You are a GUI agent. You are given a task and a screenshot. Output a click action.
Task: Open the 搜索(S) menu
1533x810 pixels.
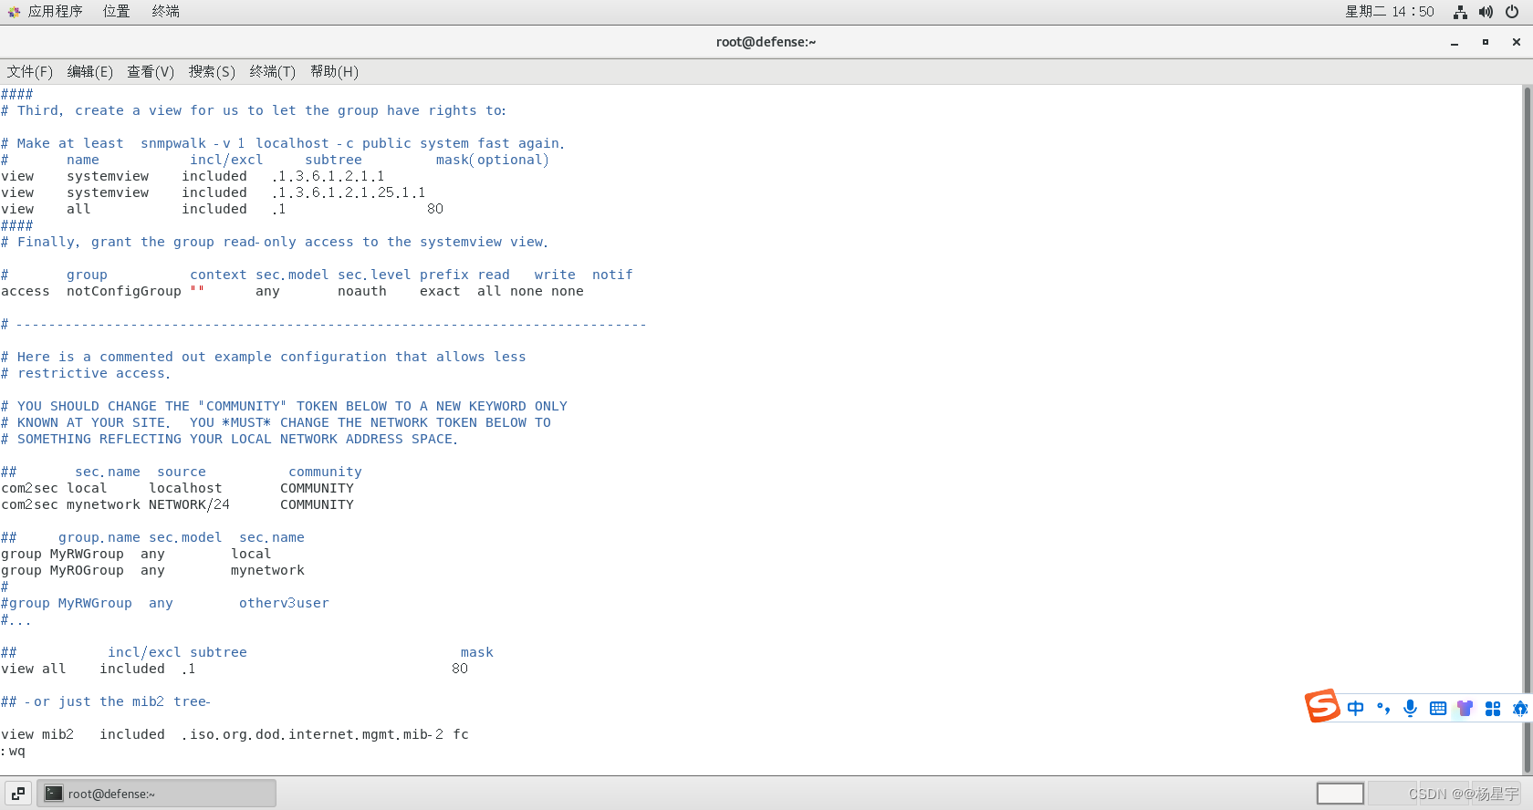click(x=212, y=72)
